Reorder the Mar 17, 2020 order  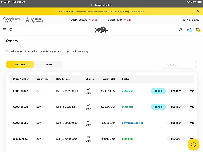tap(176, 139)
